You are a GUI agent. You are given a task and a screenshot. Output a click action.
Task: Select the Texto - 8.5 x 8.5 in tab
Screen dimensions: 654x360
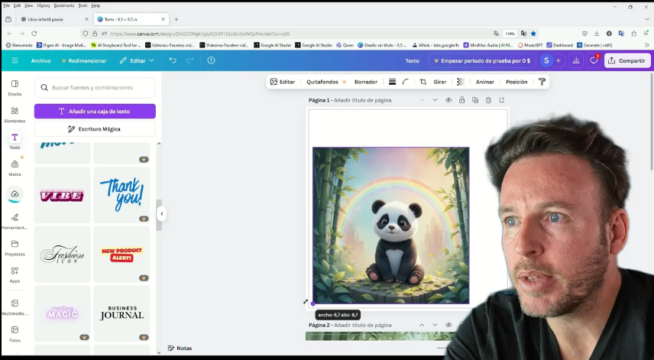point(131,19)
